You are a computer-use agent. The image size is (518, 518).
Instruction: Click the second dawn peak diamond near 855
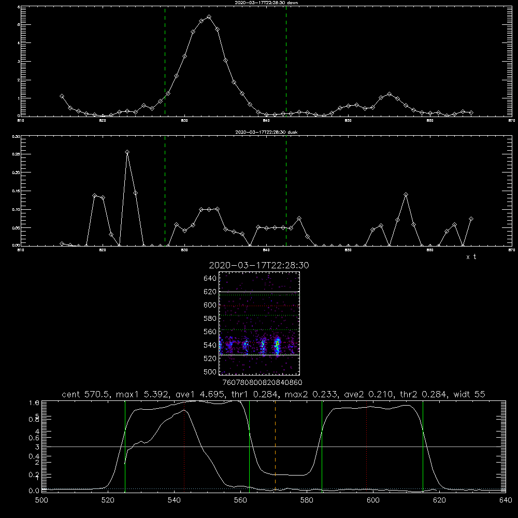click(x=389, y=94)
